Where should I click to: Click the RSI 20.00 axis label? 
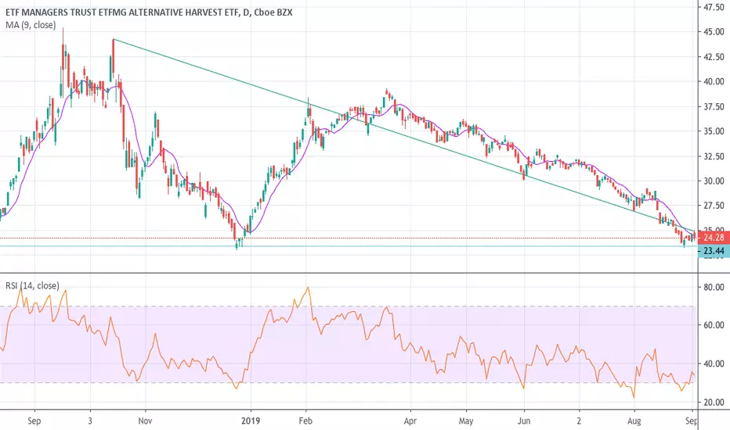point(714,403)
